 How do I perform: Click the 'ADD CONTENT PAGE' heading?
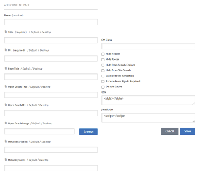(17, 5)
